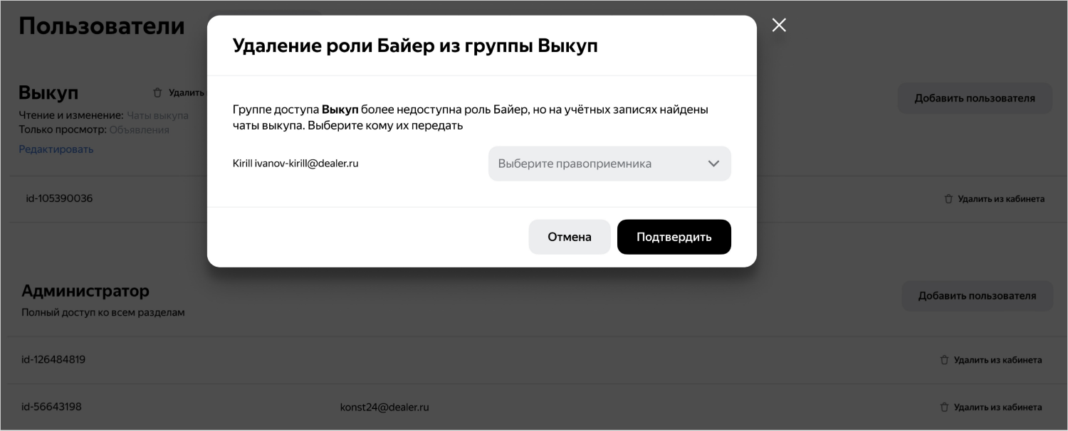This screenshot has width=1068, height=431.
Task: Click the dialog title 'Удаление роли Байер'
Action: point(415,46)
